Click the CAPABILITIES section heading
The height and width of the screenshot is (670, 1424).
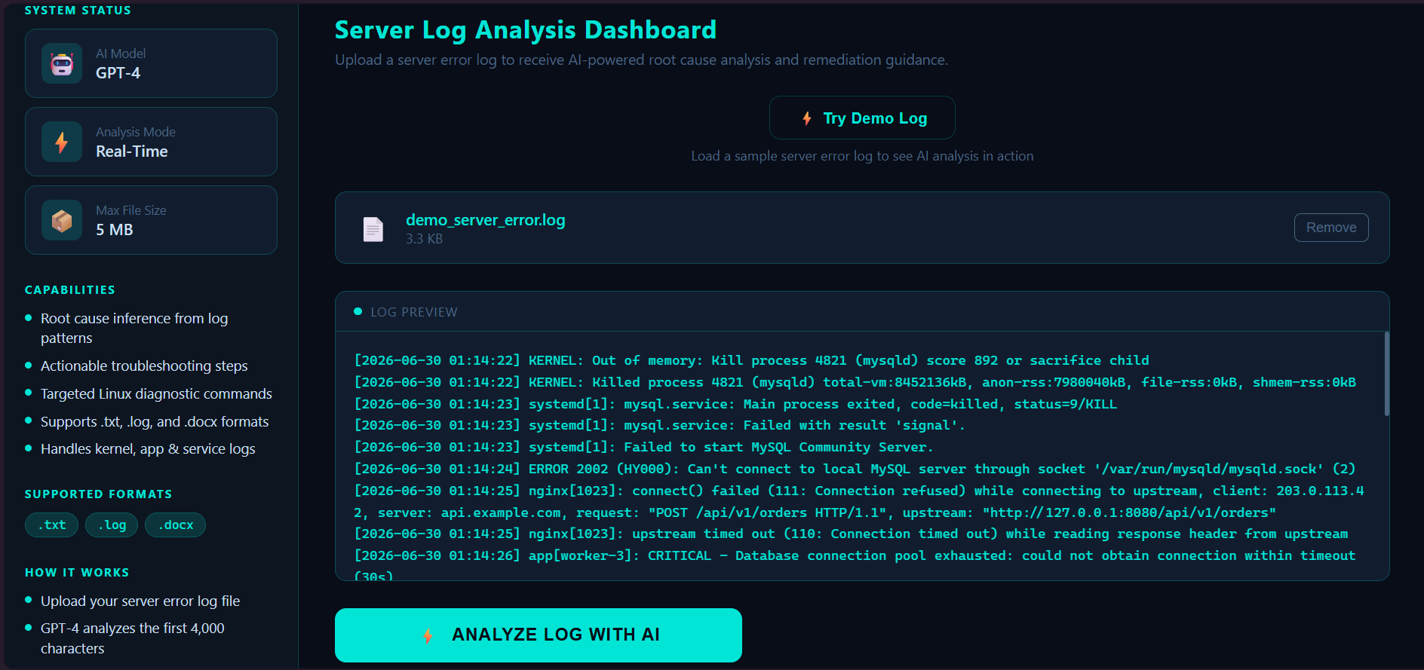(70, 290)
